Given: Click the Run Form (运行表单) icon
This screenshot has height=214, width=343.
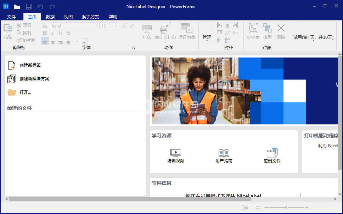Looking at the screenshot, I should click(x=187, y=28).
